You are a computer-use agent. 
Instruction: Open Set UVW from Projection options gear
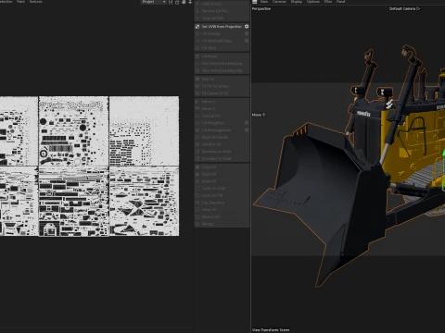click(x=247, y=27)
